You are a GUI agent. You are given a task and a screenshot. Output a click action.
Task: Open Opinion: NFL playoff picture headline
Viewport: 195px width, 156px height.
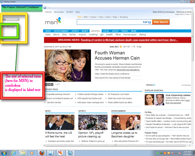click(91, 135)
